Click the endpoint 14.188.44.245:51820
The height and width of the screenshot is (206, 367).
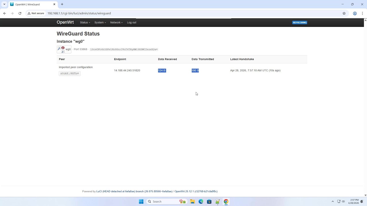127,70
